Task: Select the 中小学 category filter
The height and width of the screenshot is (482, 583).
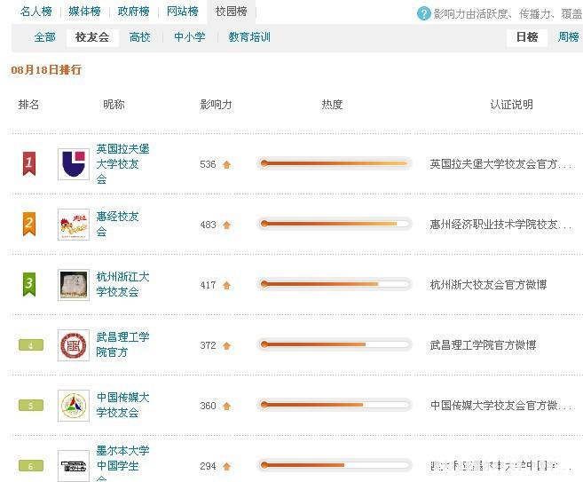Action: pos(190,37)
